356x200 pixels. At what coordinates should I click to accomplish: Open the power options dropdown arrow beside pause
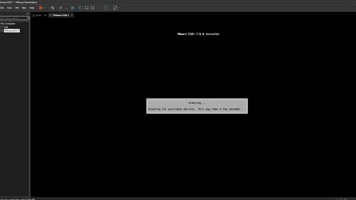tap(45, 8)
